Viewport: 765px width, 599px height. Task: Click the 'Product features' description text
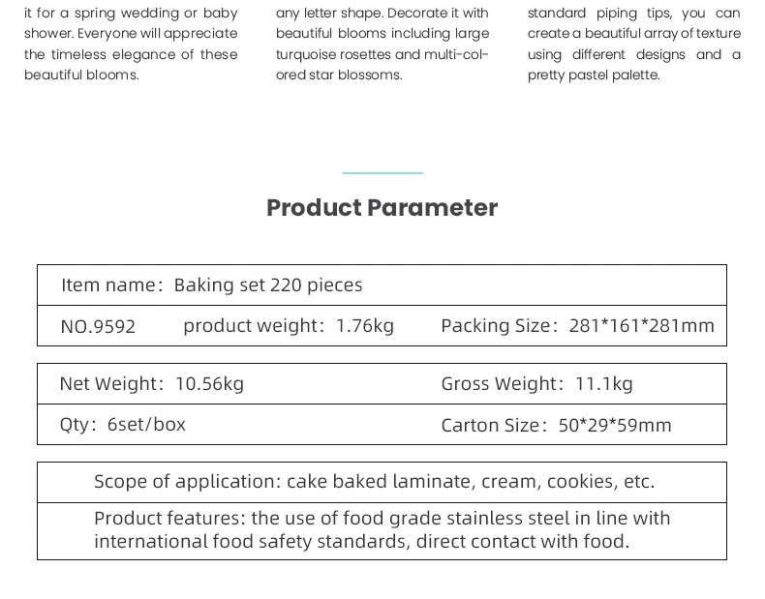click(x=382, y=530)
